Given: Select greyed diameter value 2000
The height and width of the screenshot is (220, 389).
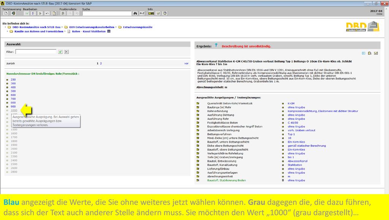Looking at the screenshot, I should (x=14, y=149).
